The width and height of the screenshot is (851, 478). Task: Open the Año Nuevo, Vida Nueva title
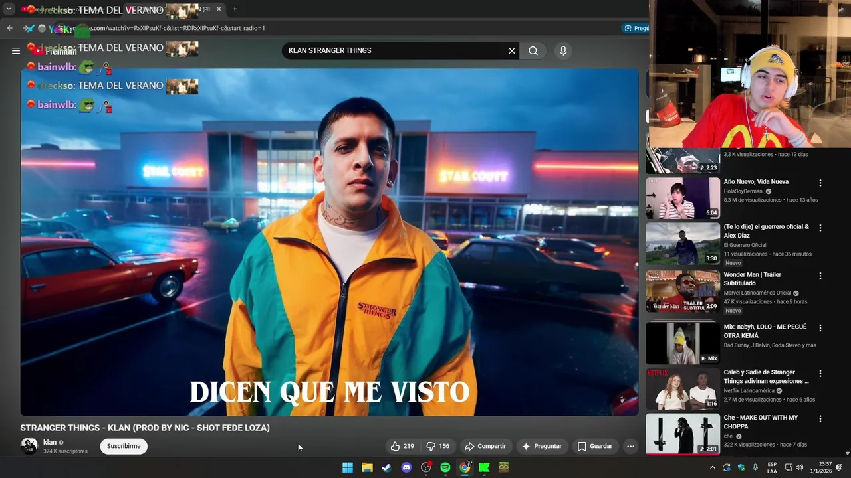click(756, 181)
